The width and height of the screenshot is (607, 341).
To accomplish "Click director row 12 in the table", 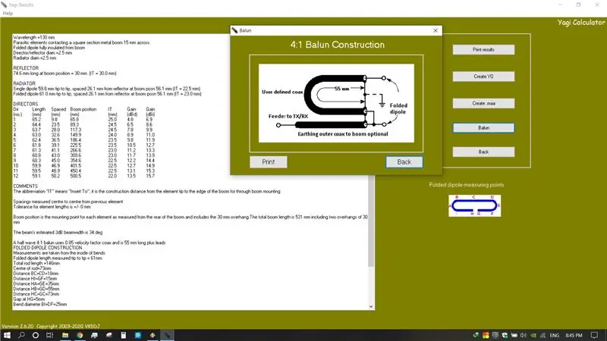I will click(84, 176).
